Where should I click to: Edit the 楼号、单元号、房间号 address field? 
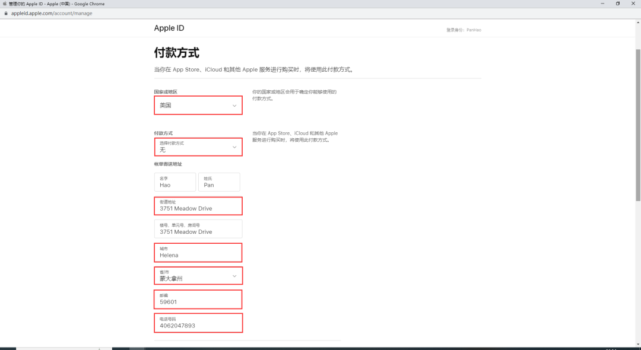click(x=198, y=229)
